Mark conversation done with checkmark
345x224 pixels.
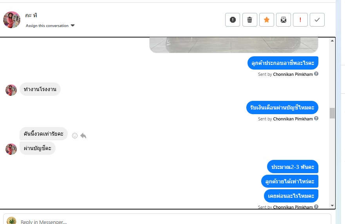(317, 20)
